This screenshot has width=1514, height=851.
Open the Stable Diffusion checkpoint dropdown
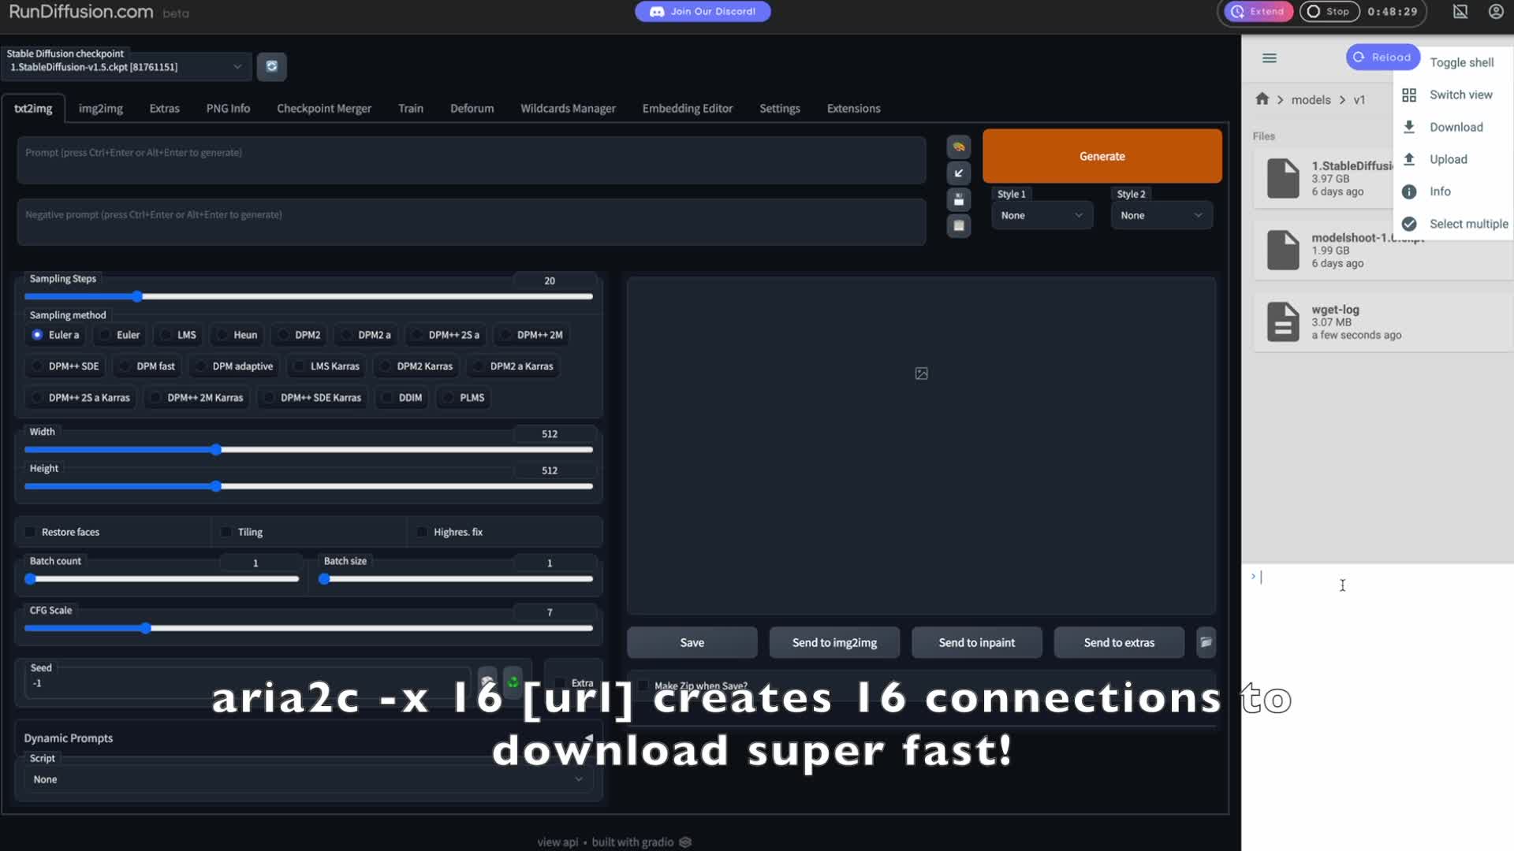click(x=126, y=67)
